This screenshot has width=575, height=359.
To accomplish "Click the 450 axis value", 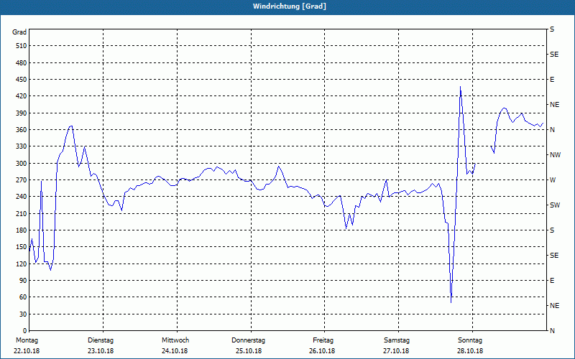I will coord(21,80).
